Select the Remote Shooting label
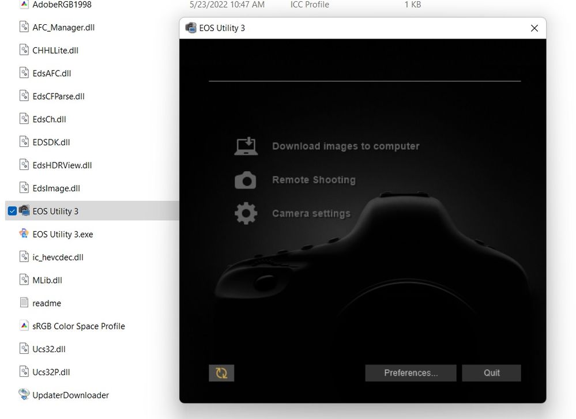Screen dimensions: 576x419 point(314,180)
